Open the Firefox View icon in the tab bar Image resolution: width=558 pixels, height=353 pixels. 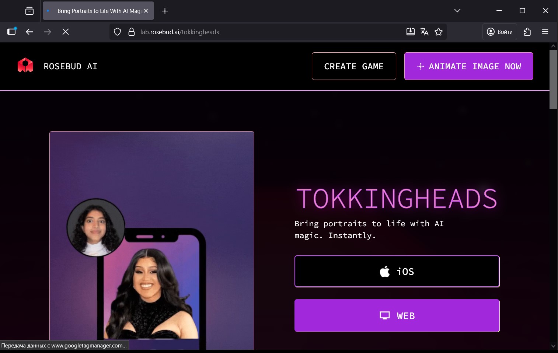(29, 11)
